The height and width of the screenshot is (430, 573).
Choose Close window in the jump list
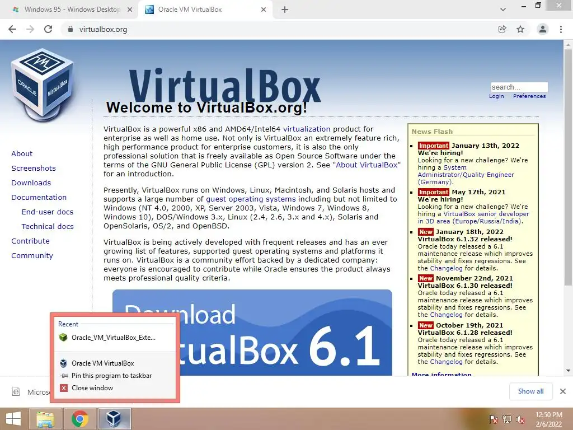[114, 388]
